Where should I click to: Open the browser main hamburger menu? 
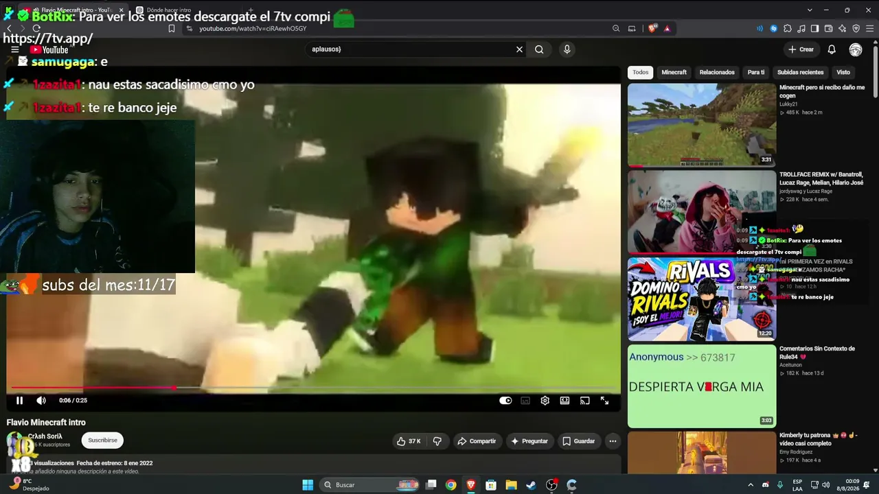tap(869, 29)
